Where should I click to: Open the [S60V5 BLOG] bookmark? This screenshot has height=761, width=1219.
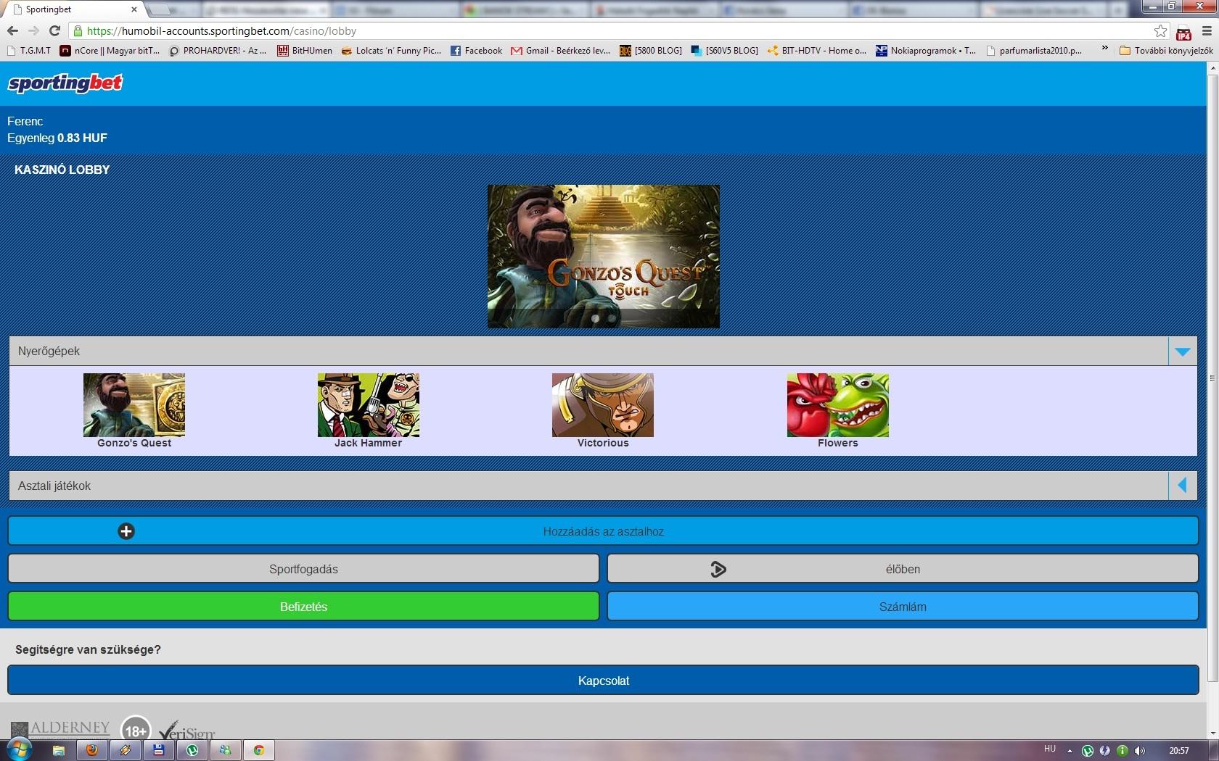[x=725, y=51]
